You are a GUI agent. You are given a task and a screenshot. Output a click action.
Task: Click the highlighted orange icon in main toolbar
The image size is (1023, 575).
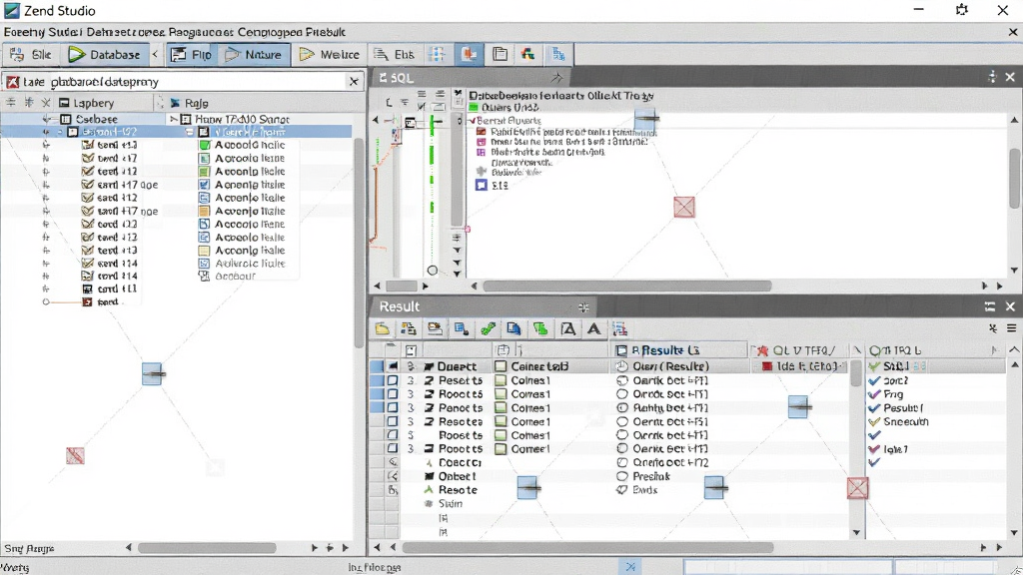[469, 55]
